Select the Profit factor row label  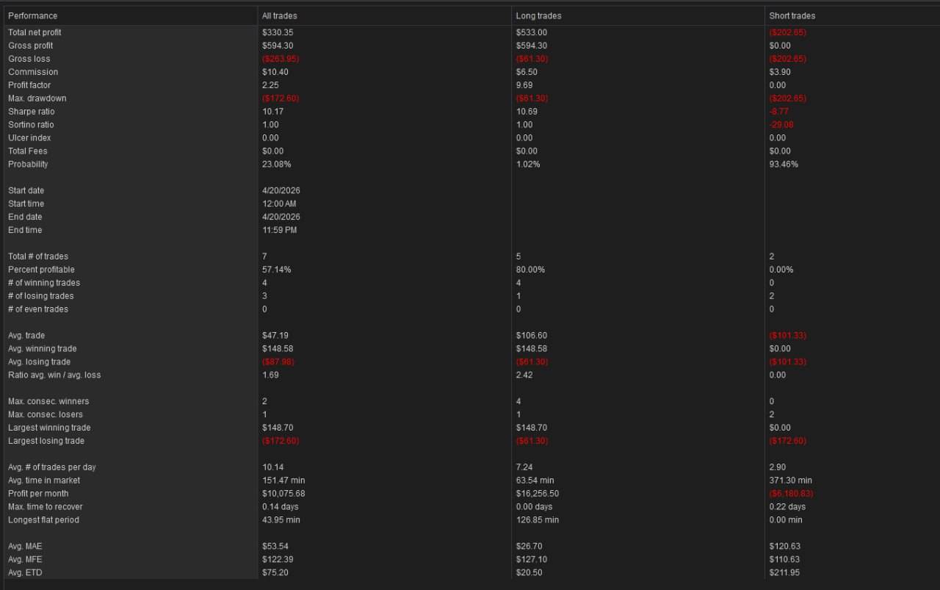[x=29, y=85]
